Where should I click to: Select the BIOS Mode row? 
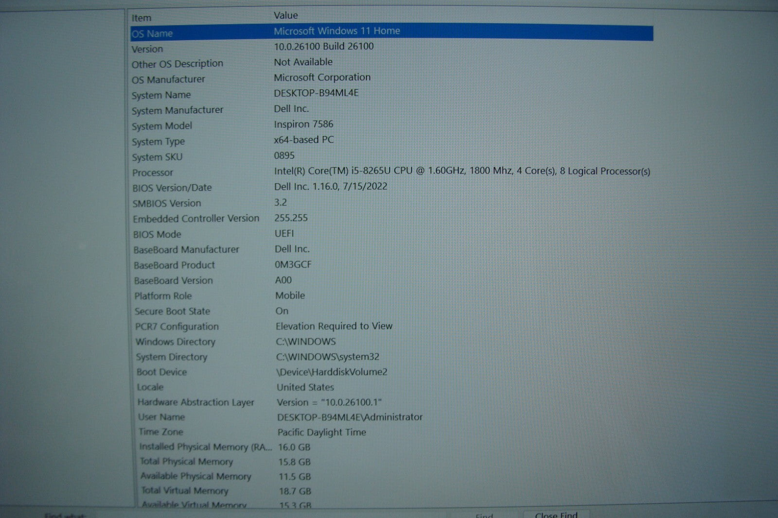coord(157,234)
